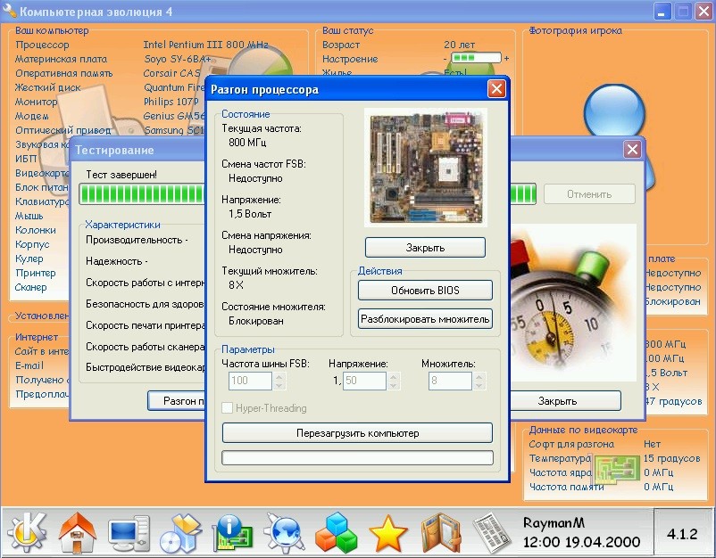Viewport: 716px width, 558px height.
Task: Click the plus next to mood bar
Action: click(506, 58)
